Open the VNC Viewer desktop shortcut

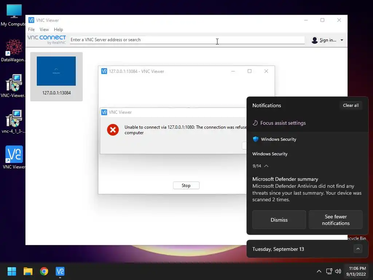14,157
